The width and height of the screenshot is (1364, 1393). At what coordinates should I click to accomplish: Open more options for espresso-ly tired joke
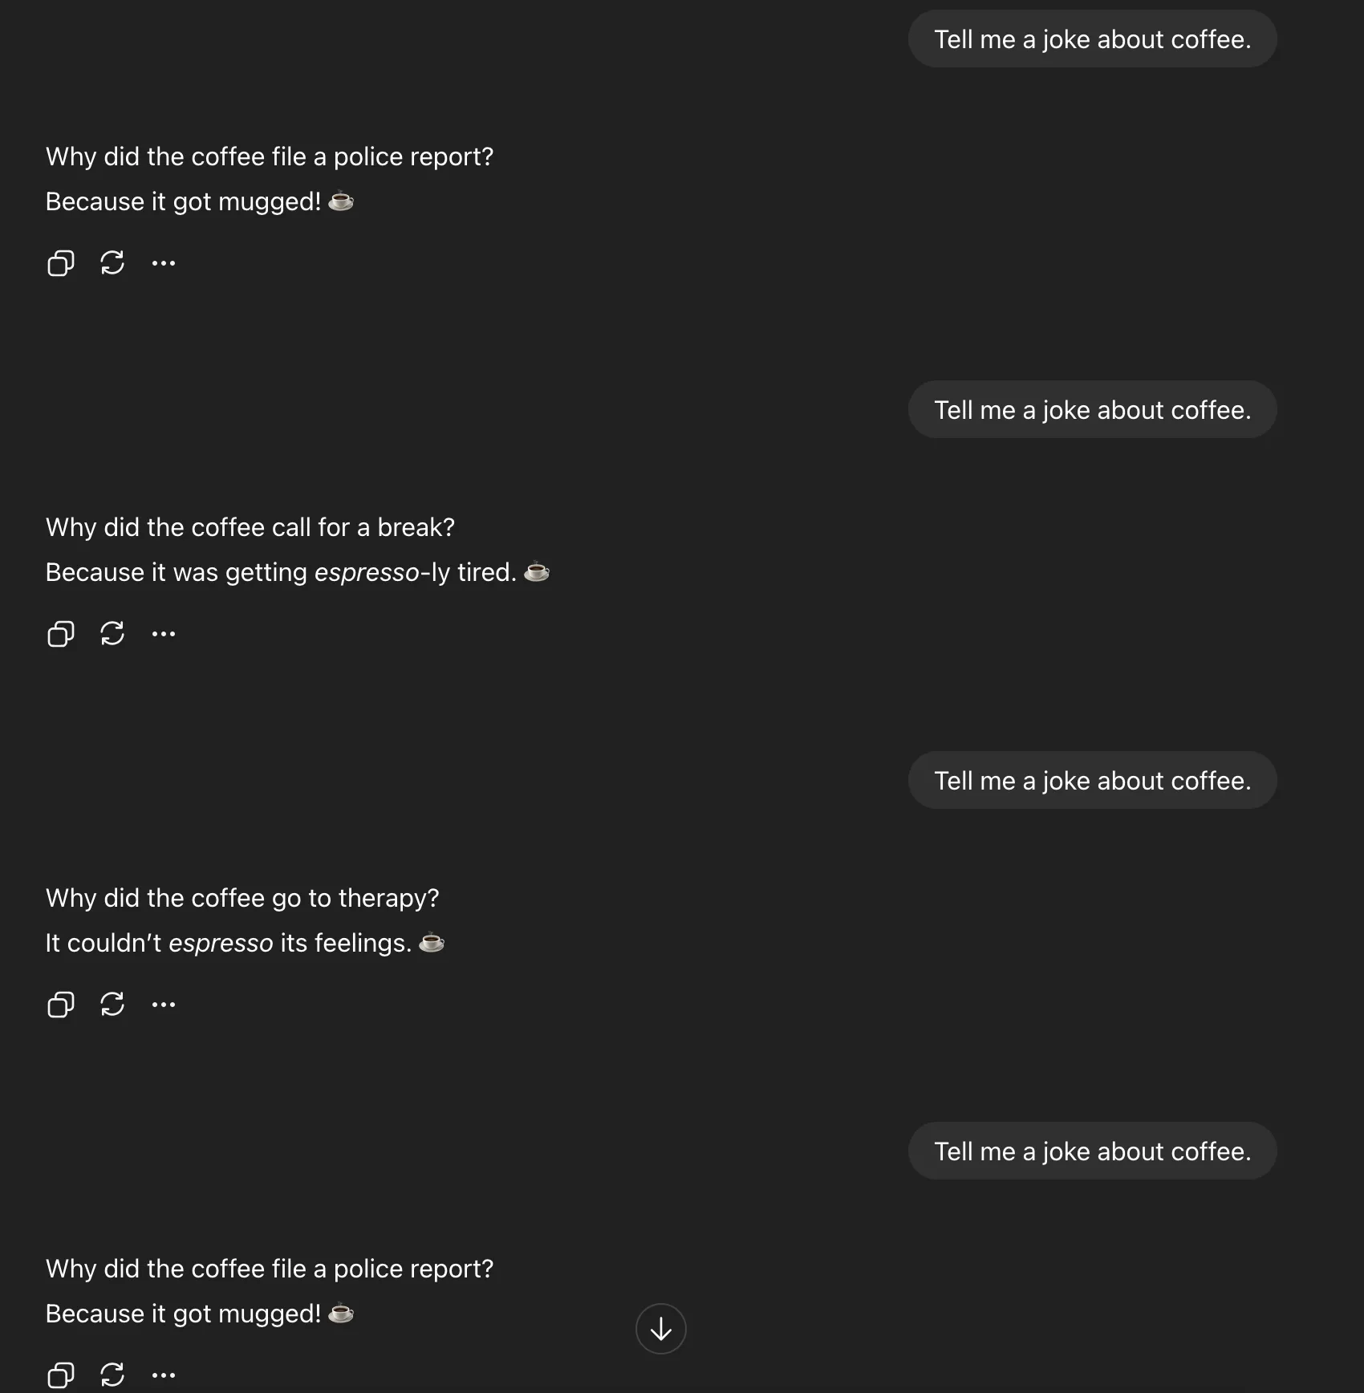(x=164, y=634)
